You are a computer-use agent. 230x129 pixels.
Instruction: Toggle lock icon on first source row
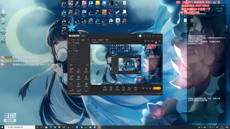[71, 43]
